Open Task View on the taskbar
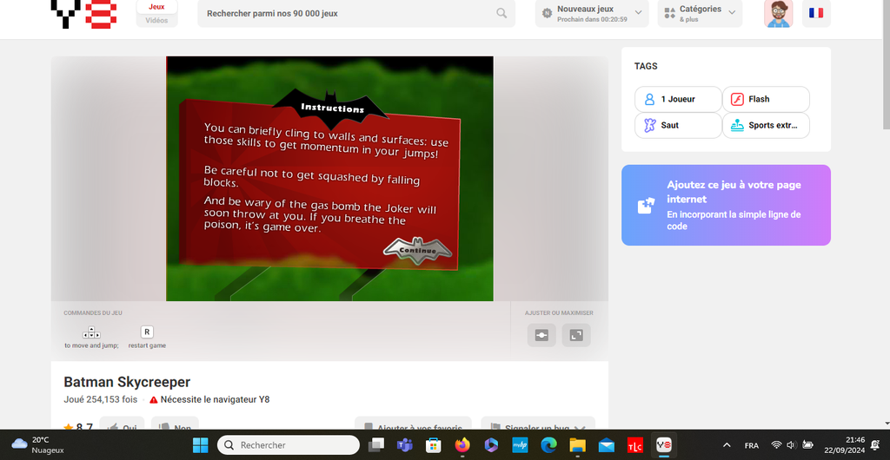 [x=375, y=445]
